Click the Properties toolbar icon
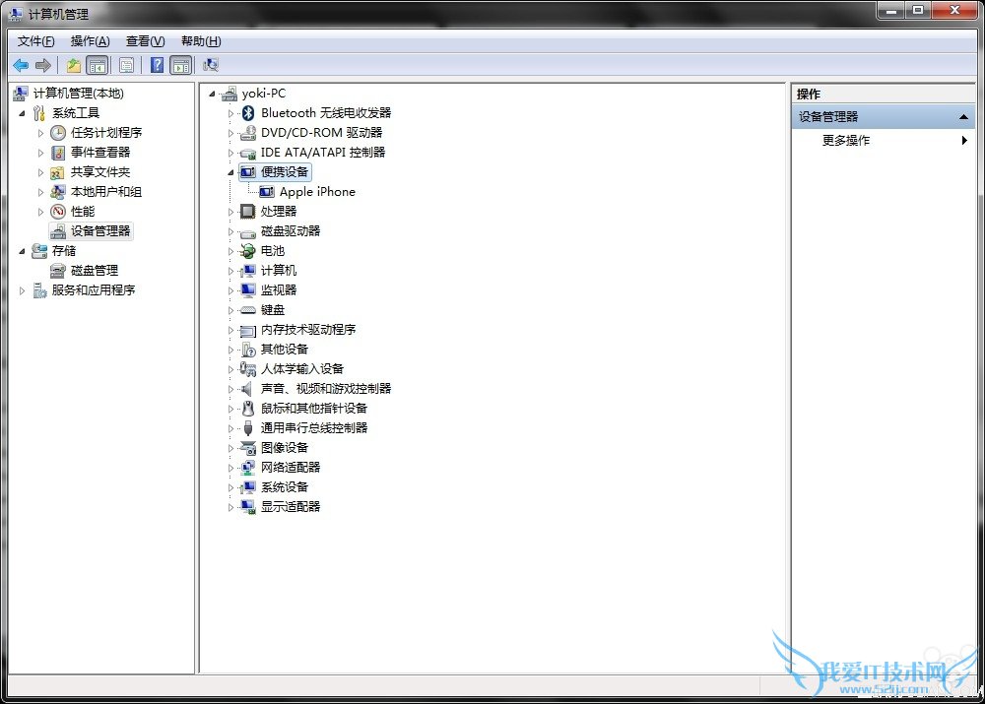This screenshot has width=985, height=704. [126, 65]
